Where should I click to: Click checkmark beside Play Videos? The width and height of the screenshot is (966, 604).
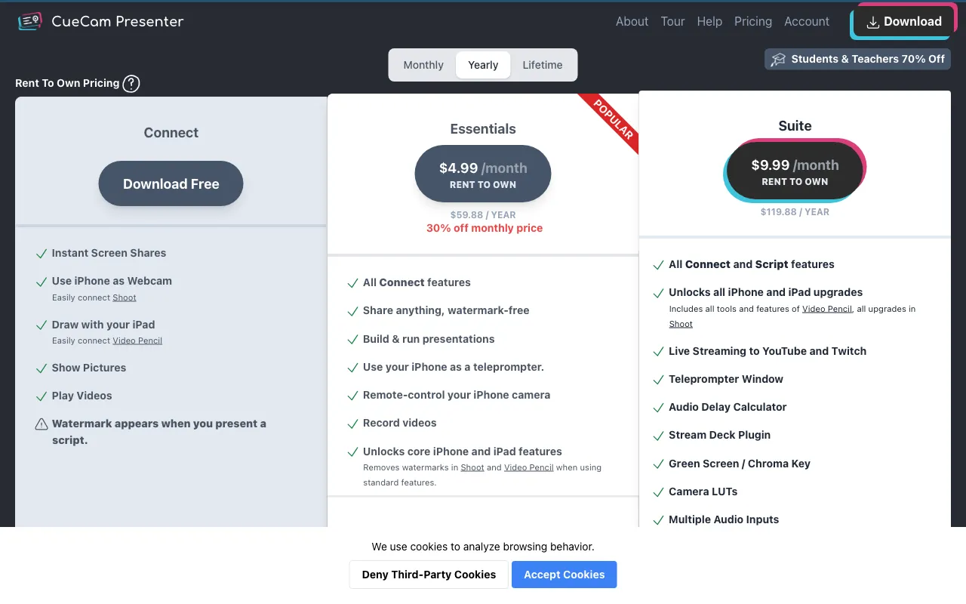42,396
